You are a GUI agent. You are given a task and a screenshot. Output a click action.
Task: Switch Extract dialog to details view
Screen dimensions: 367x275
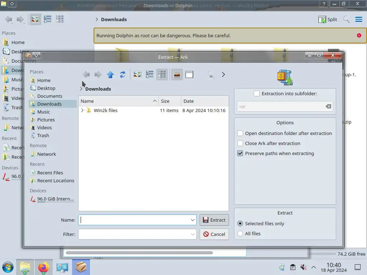tap(162, 74)
